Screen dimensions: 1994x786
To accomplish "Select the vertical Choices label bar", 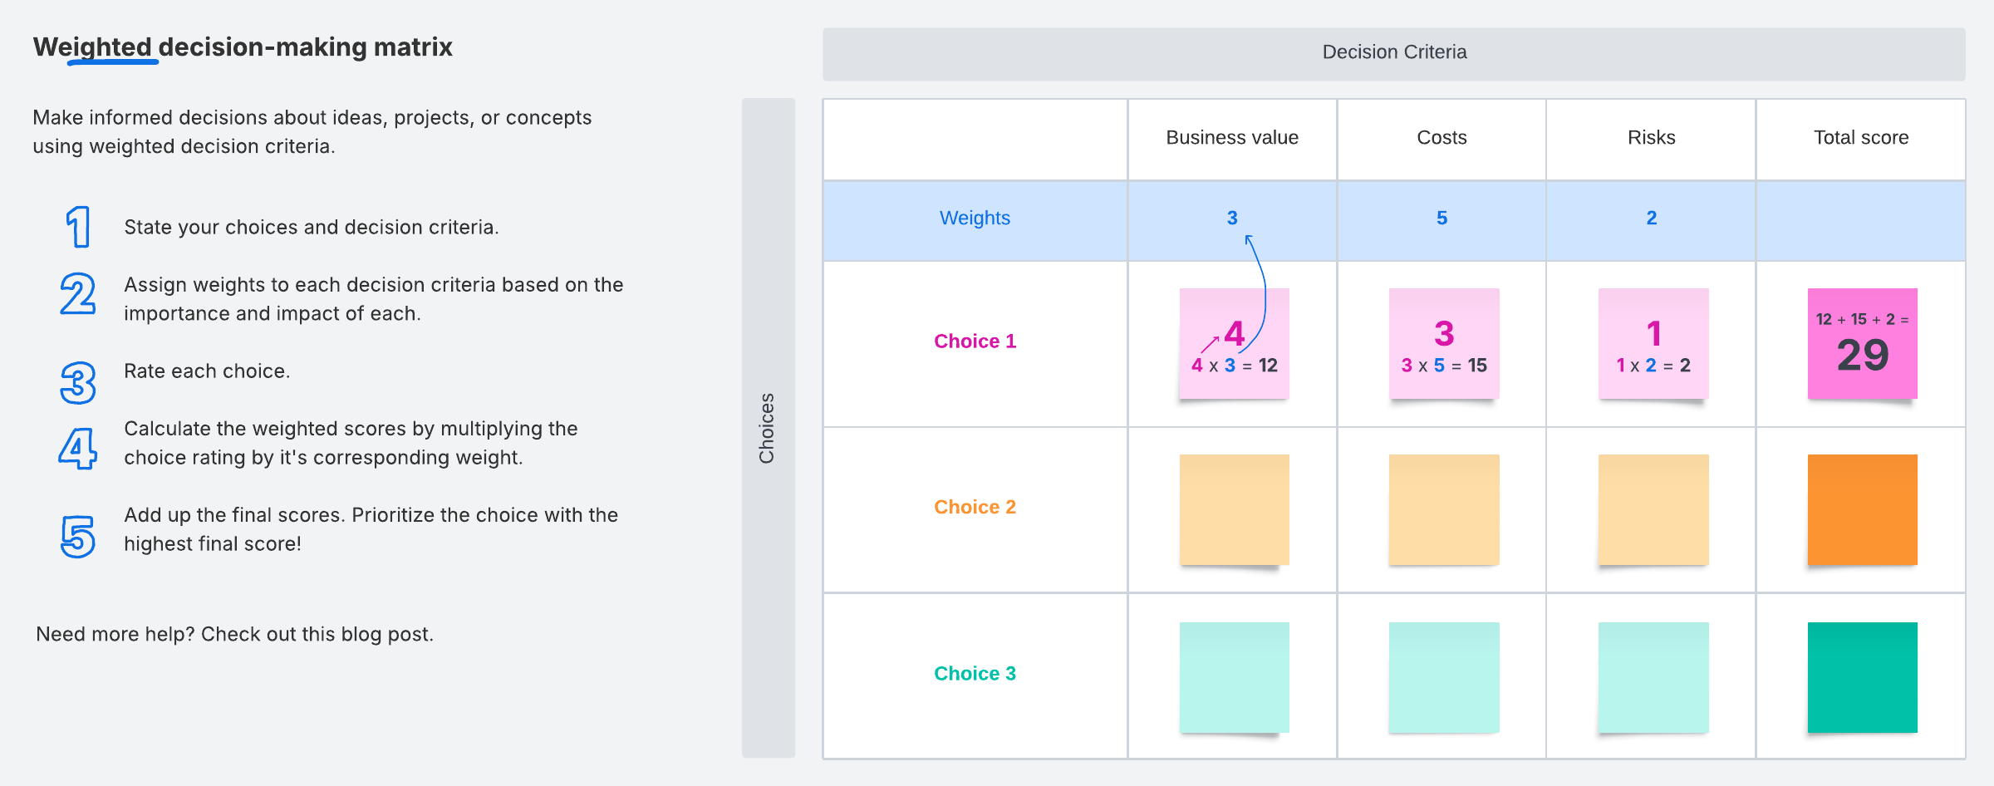I will coord(768,428).
